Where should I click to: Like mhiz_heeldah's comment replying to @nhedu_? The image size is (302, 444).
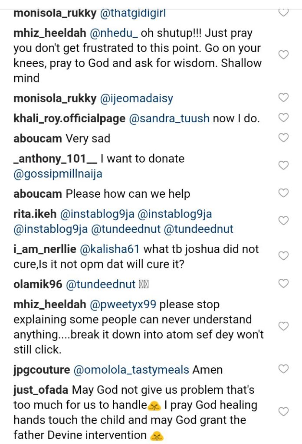pyautogui.click(x=283, y=55)
